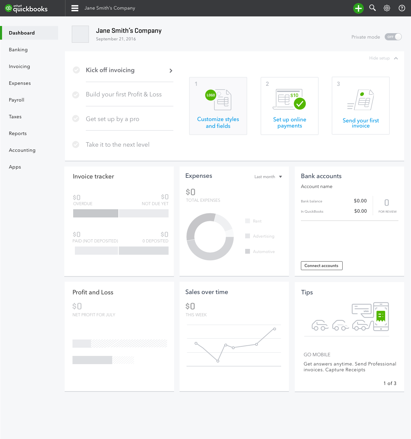Toggle Private mode switch
411x439 pixels.
tap(393, 37)
